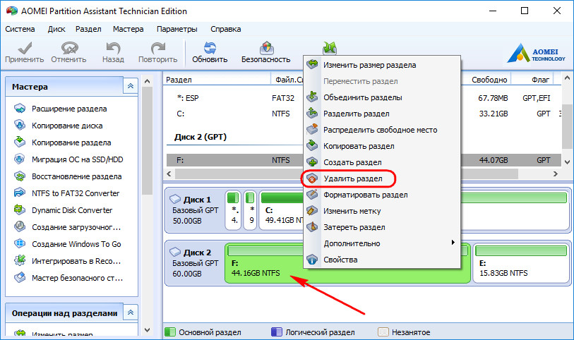Choose Удалить раздел in context menu

point(352,179)
